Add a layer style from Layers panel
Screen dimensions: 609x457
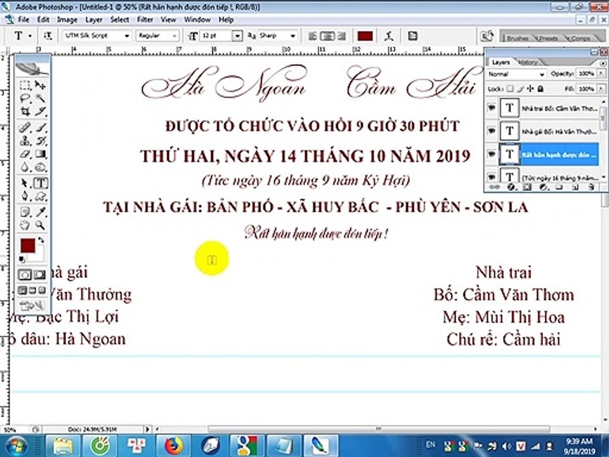[511, 187]
